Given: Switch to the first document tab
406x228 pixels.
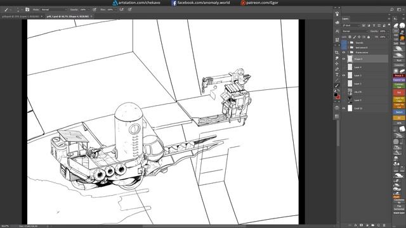Looking at the screenshot, I should [x=21, y=16].
